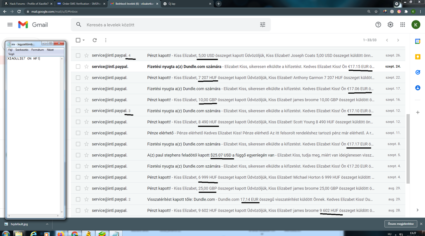The width and height of the screenshot is (425, 236).
Task: Open the inbox more options menu
Action: (x=106, y=40)
